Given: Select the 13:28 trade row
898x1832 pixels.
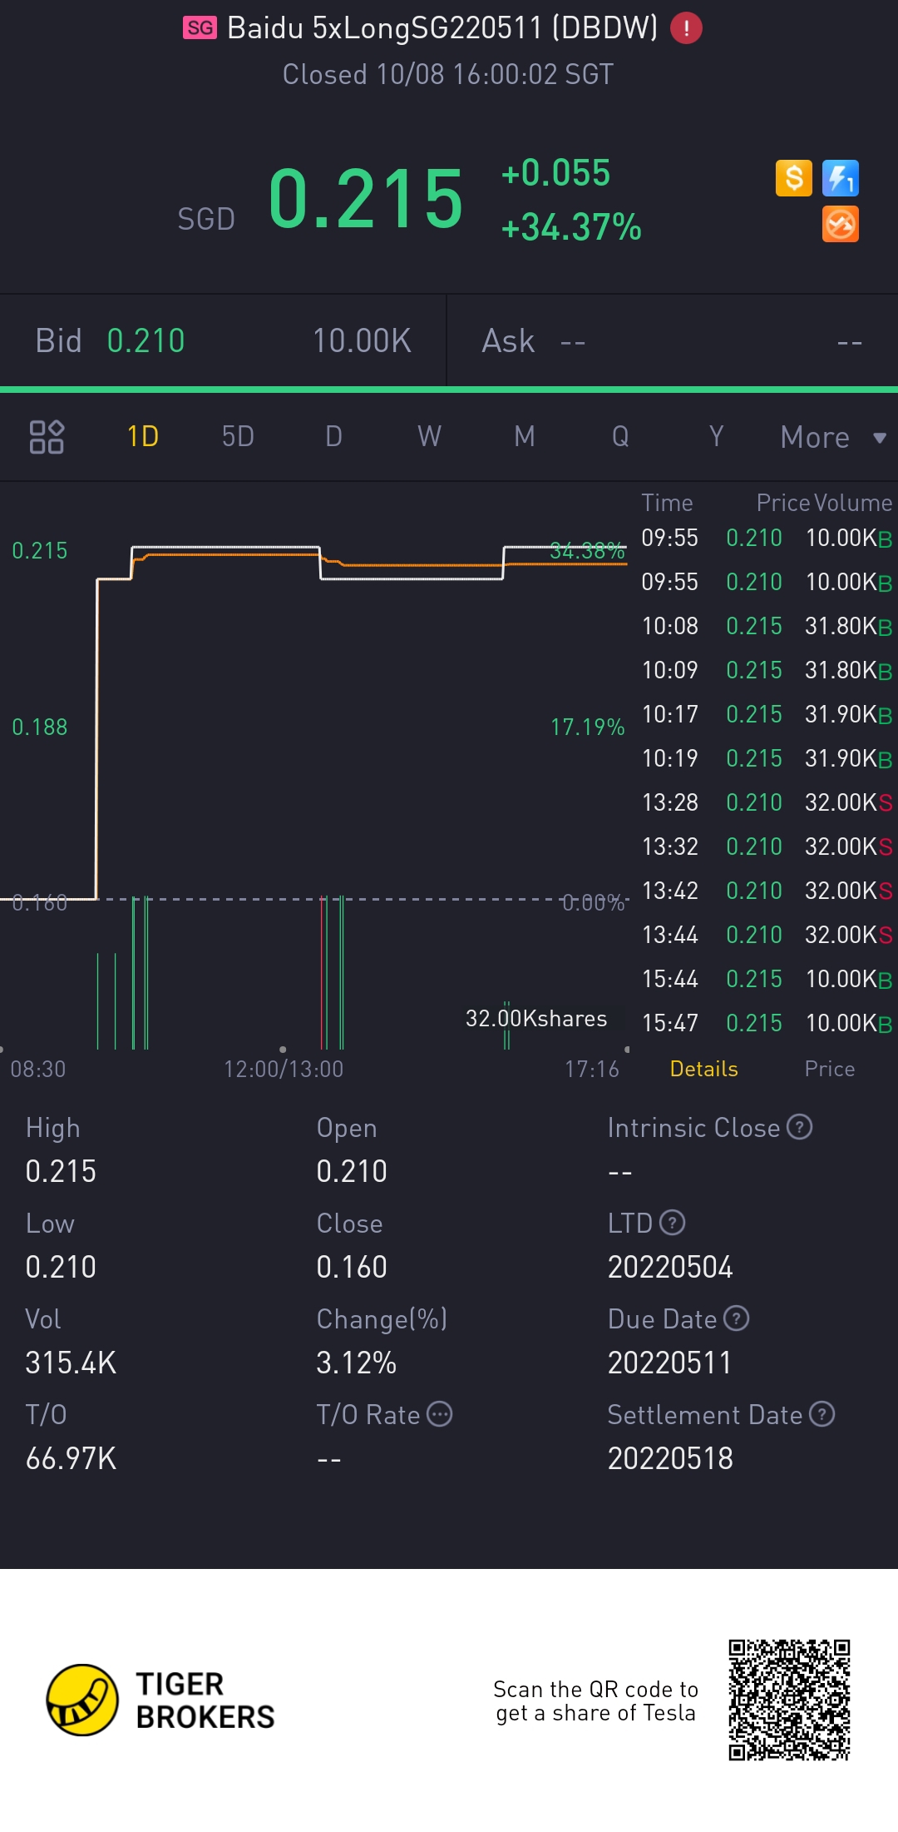Looking at the screenshot, I should (x=767, y=802).
